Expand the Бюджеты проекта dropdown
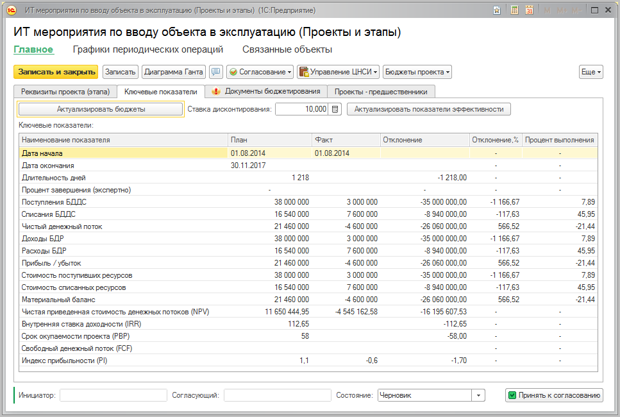Screen dimensions: 620x417 (x=417, y=72)
